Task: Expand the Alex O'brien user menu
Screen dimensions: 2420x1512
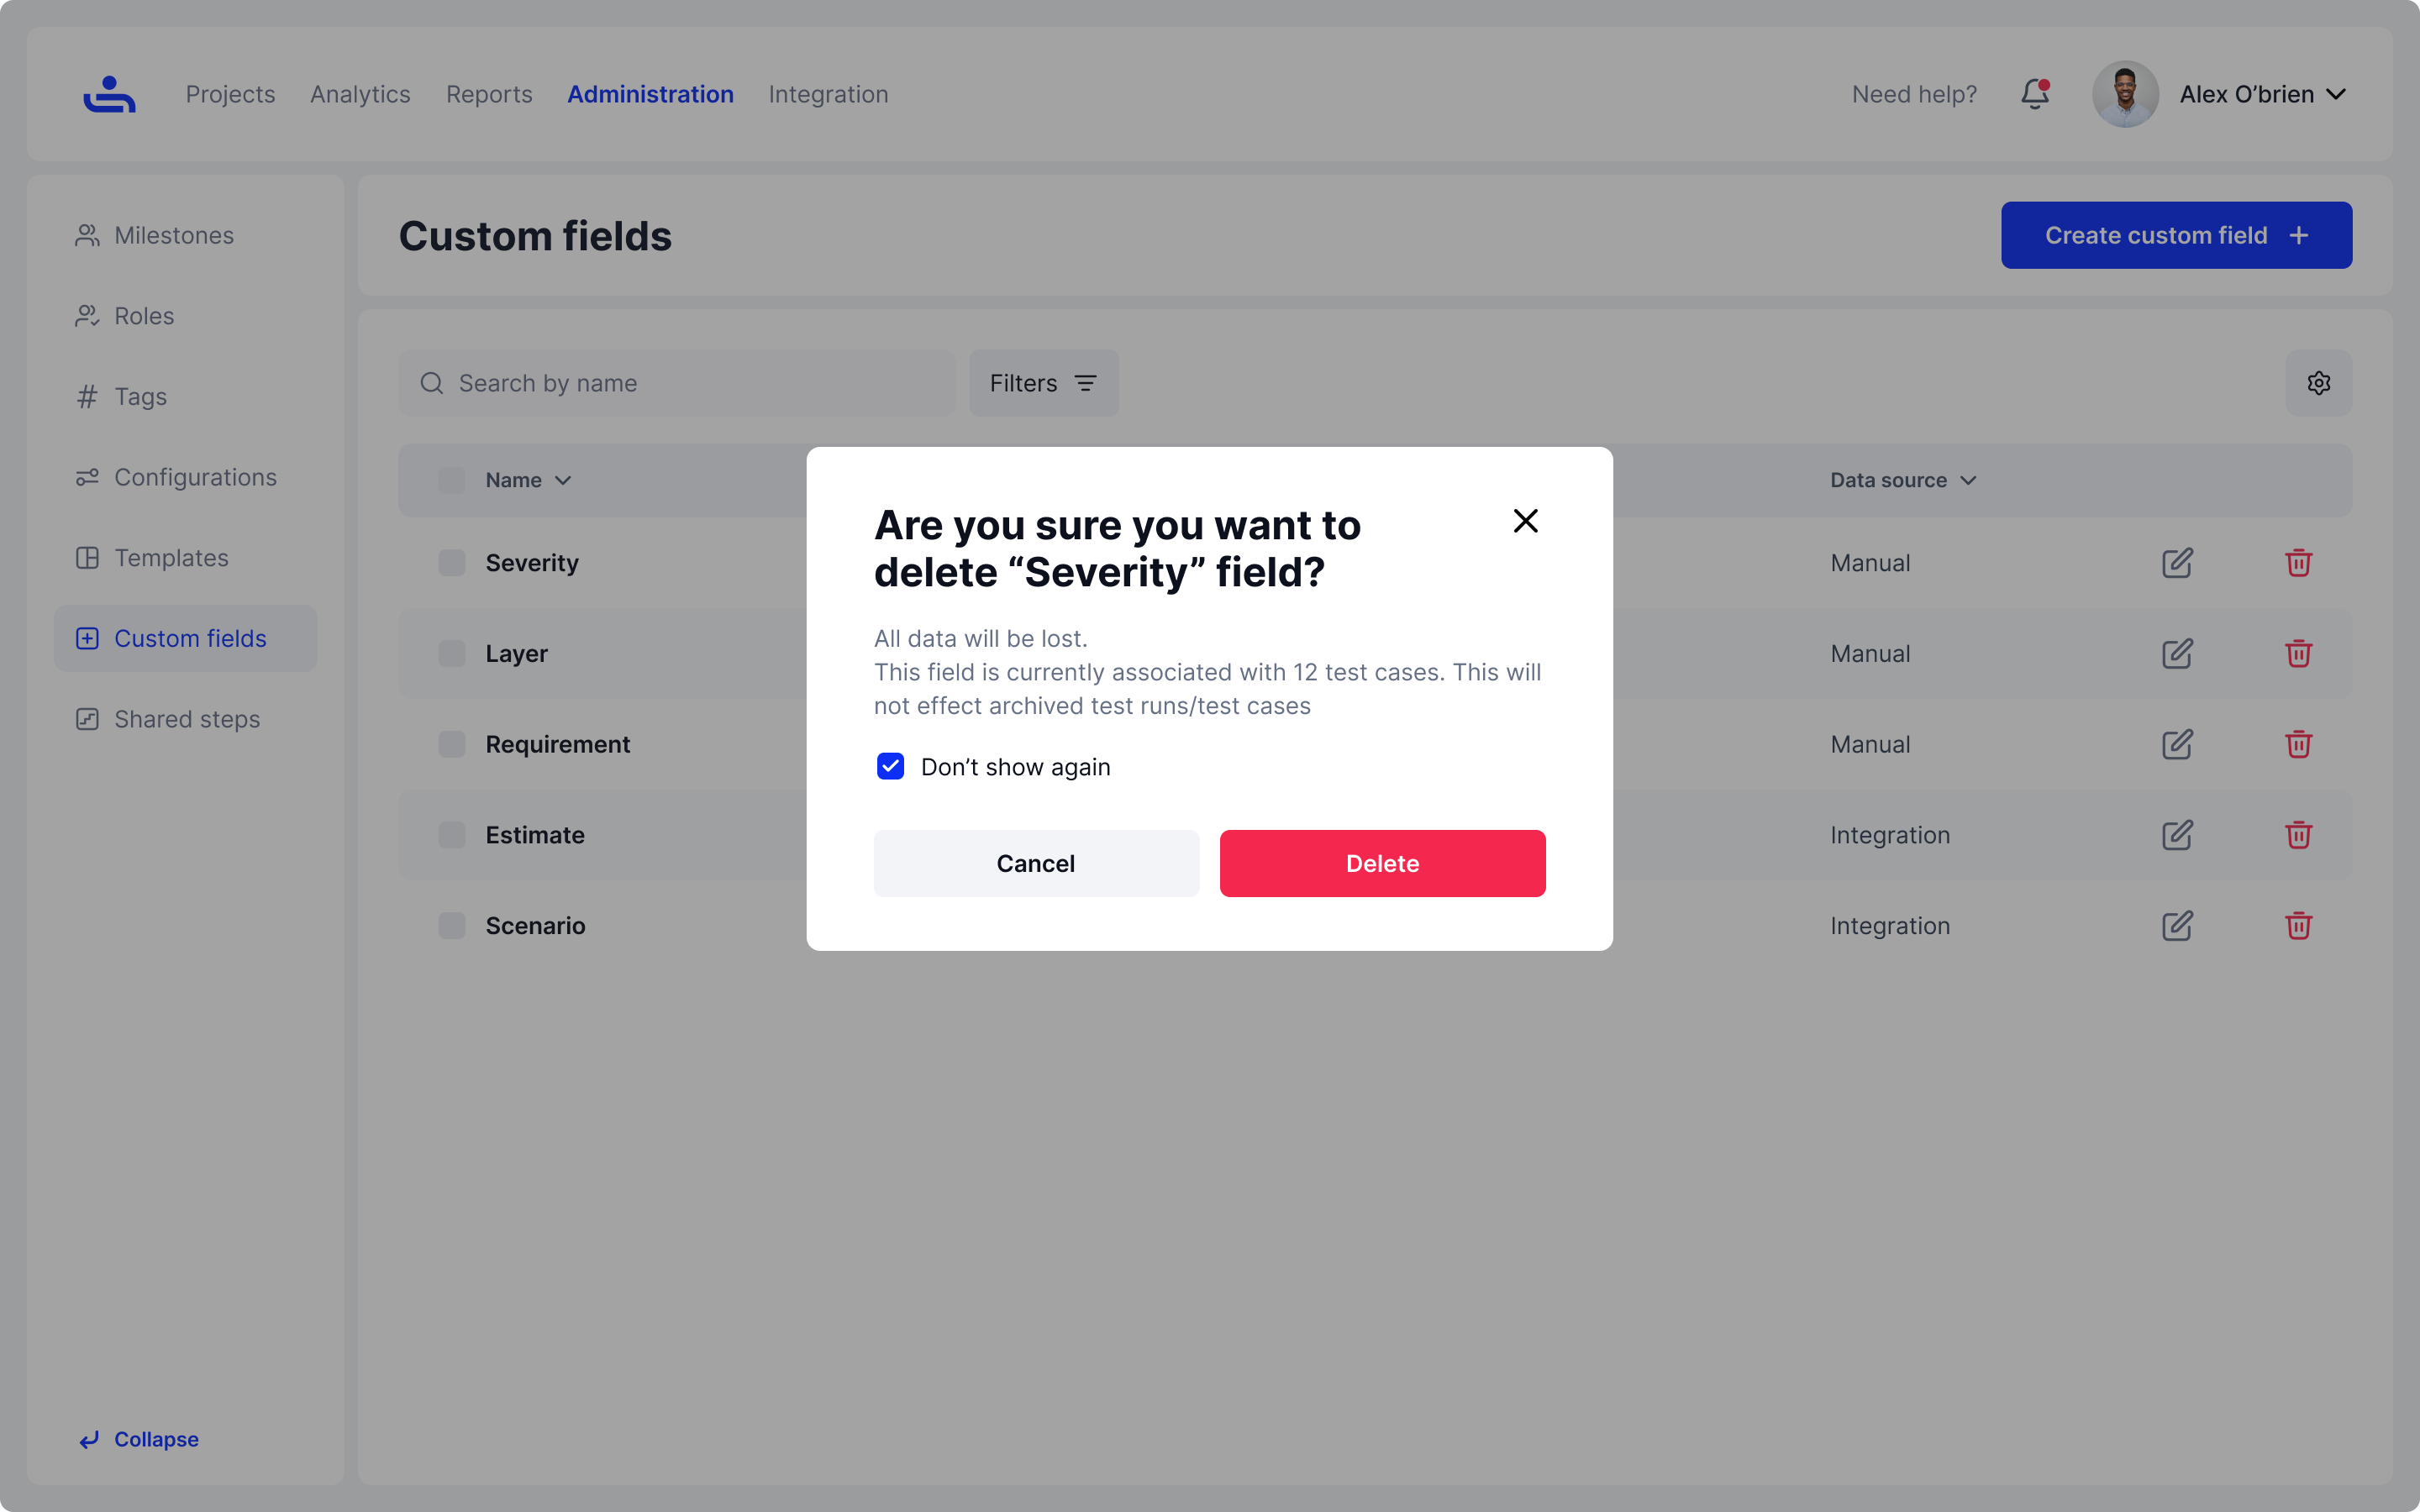Action: tap(2336, 94)
